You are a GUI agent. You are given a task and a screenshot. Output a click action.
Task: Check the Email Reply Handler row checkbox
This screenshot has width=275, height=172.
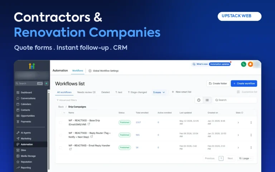(61, 148)
